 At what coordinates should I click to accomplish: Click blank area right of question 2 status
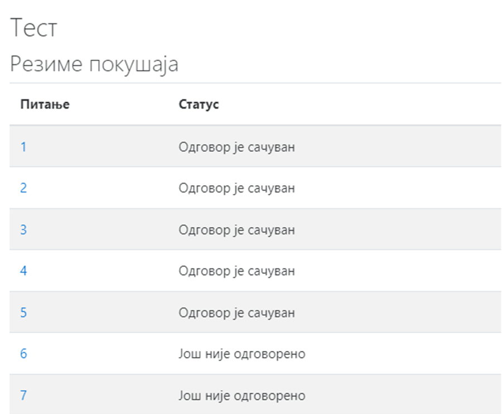(397, 188)
